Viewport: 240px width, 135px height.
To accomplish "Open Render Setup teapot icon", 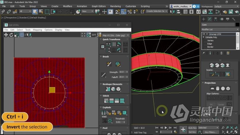I will [x=225, y=12].
